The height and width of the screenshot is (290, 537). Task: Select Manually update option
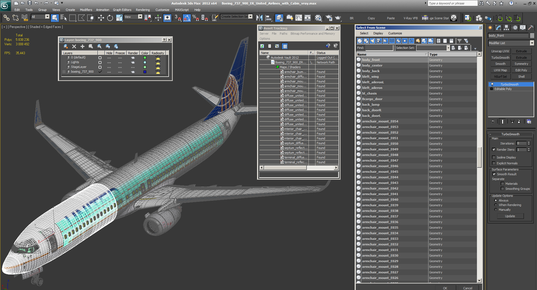click(x=496, y=210)
